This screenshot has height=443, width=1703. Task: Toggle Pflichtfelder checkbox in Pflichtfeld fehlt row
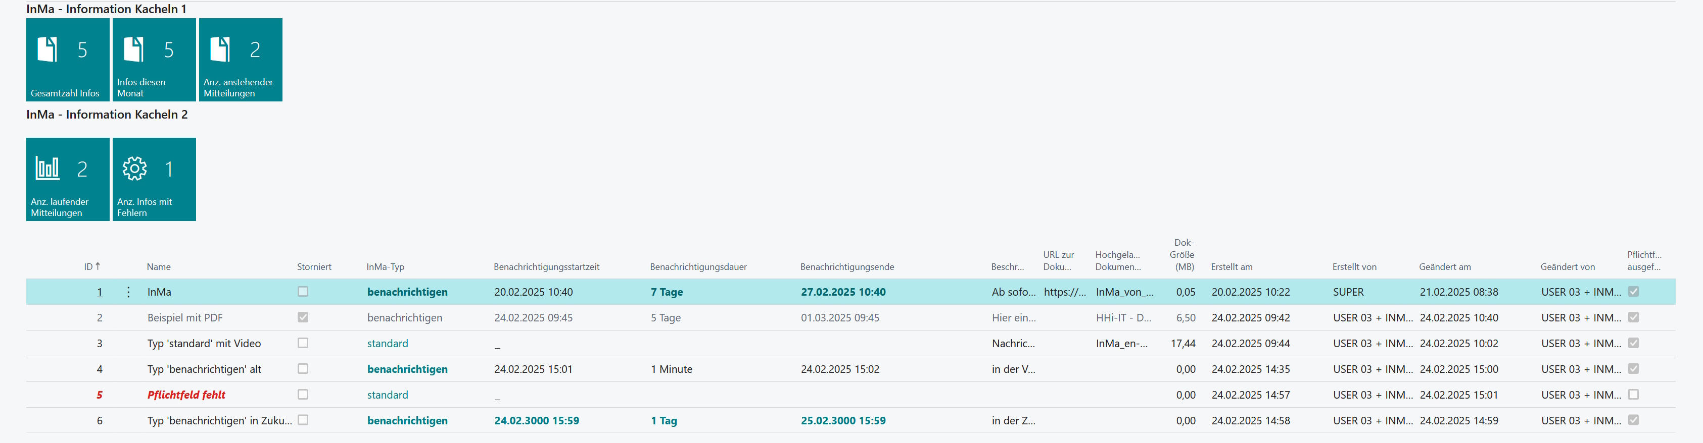(x=1633, y=394)
